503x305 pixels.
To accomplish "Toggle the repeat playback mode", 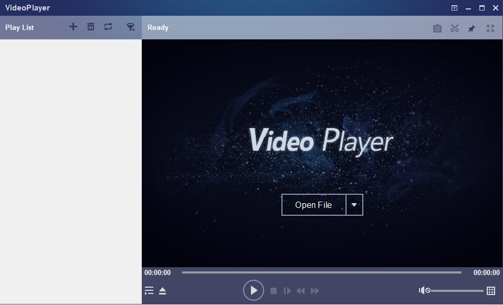I will pos(108,27).
